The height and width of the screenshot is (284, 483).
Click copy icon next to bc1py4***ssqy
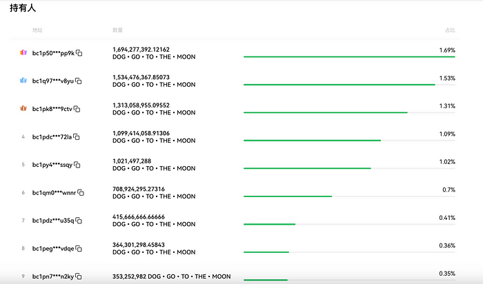(x=77, y=165)
